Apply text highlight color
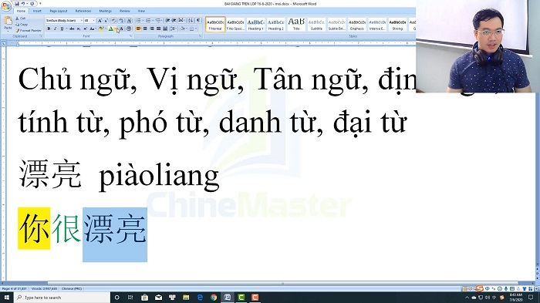 tap(101, 29)
